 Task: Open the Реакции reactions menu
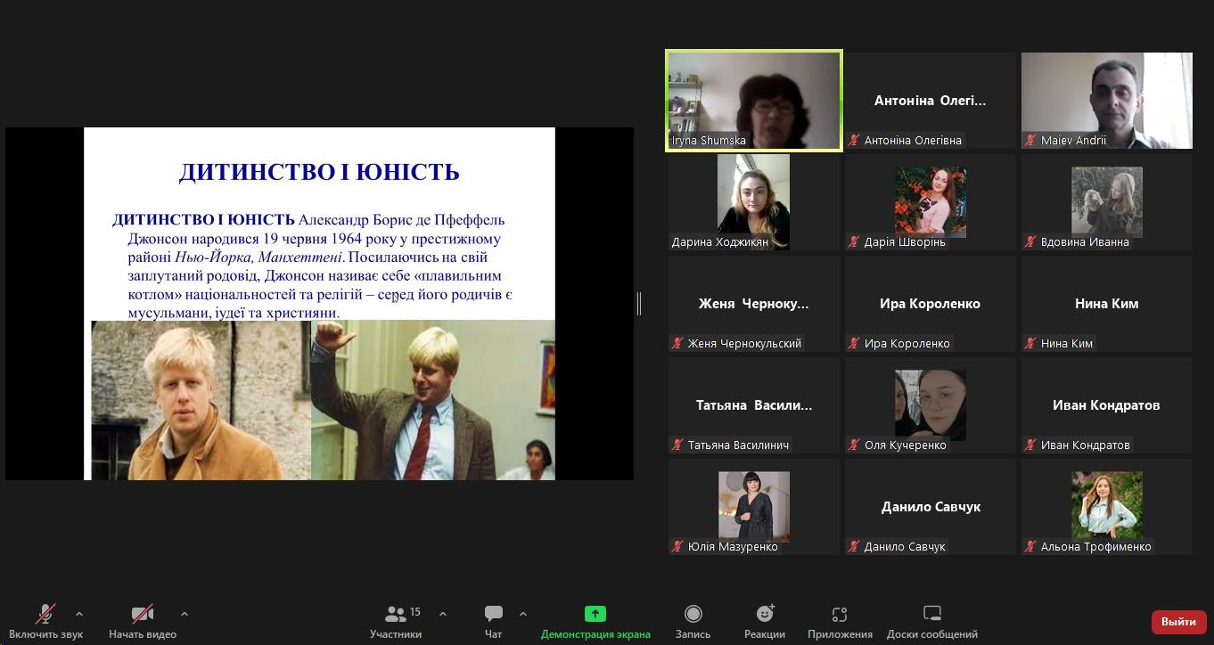(x=764, y=614)
